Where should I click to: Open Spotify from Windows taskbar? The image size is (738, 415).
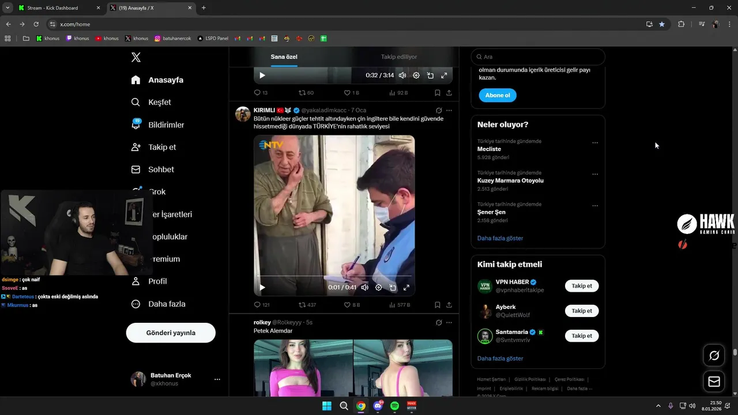tap(394, 406)
